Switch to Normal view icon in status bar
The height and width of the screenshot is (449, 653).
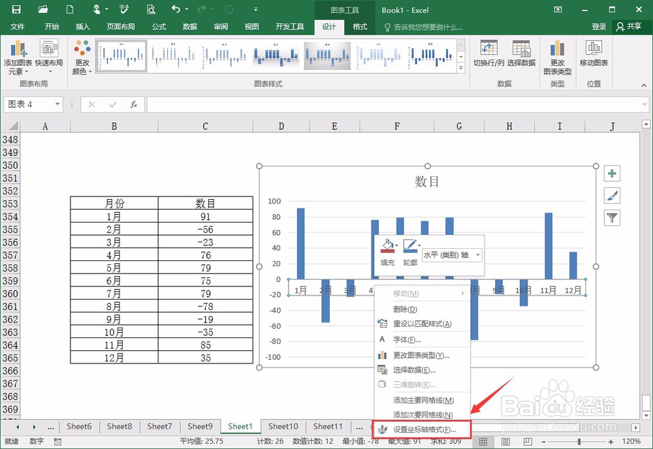click(x=483, y=442)
